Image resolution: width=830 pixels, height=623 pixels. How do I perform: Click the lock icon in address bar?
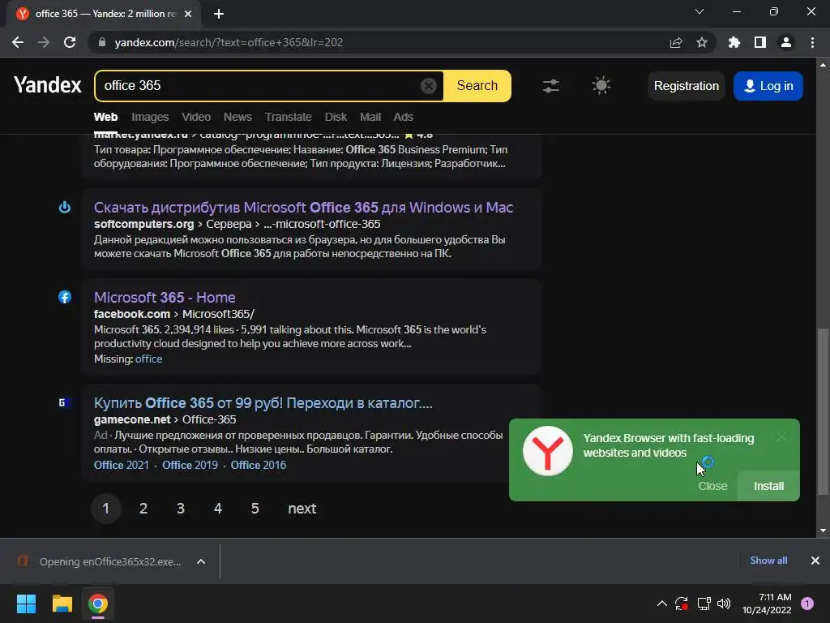(102, 42)
